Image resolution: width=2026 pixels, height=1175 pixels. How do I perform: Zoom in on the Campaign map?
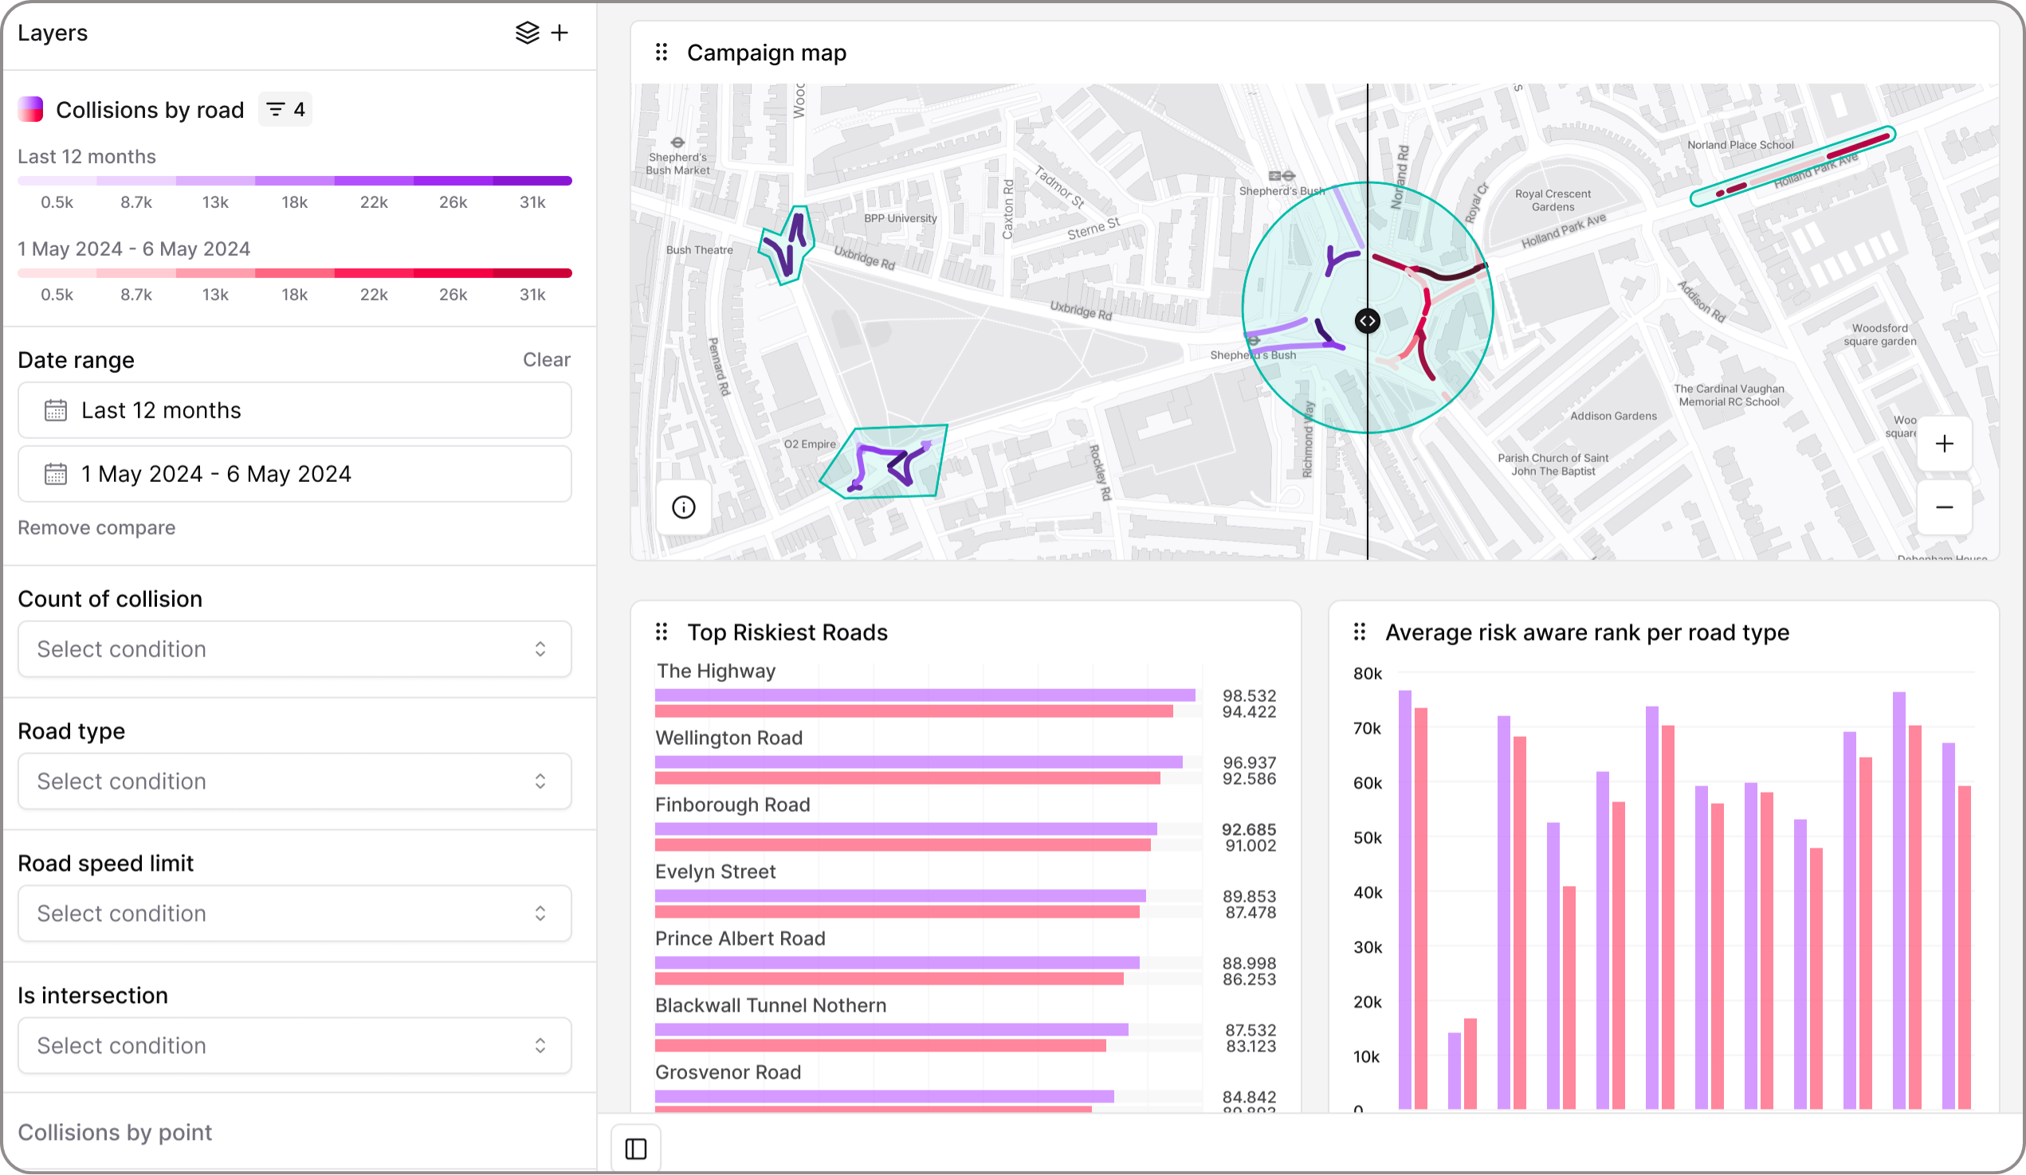1944,444
